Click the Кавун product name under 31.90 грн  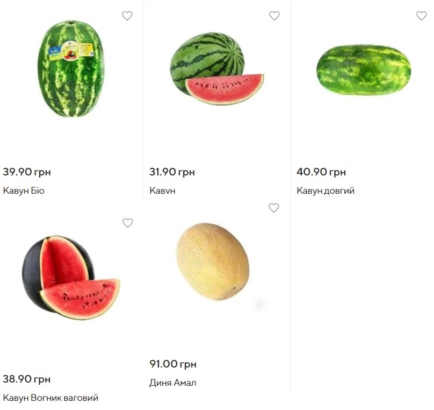point(162,190)
